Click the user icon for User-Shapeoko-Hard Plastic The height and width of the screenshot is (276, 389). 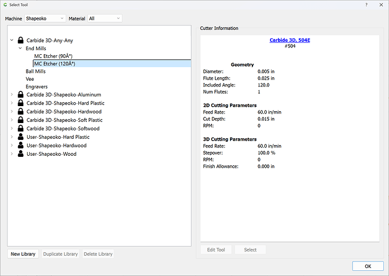[21, 137]
